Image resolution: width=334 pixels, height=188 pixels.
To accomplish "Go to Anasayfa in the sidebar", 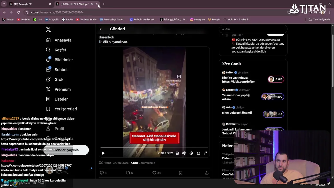I will [59, 40].
